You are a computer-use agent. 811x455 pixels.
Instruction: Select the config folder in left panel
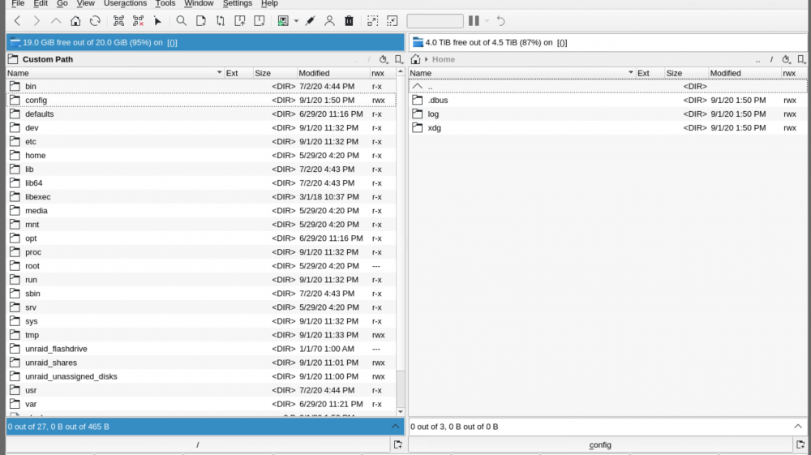(201, 100)
